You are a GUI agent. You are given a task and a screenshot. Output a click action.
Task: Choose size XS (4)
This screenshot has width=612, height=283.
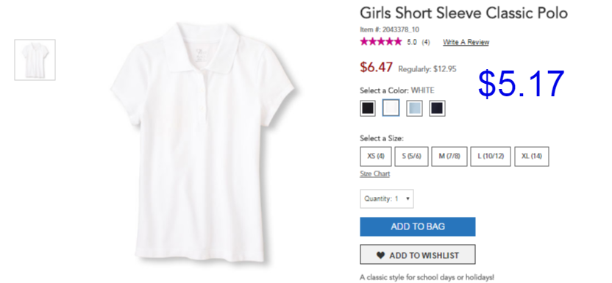click(375, 157)
